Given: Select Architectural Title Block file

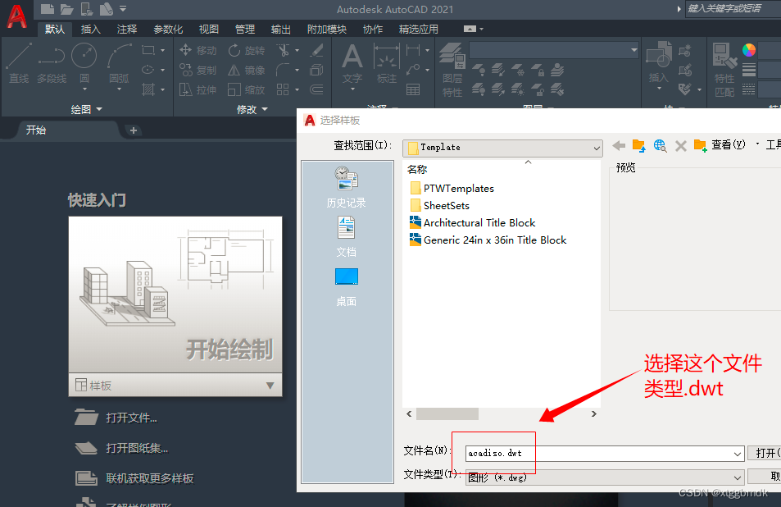Looking at the screenshot, I should 472,223.
